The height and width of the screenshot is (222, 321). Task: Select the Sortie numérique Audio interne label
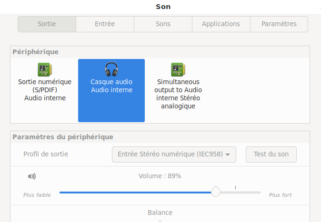coord(45,90)
